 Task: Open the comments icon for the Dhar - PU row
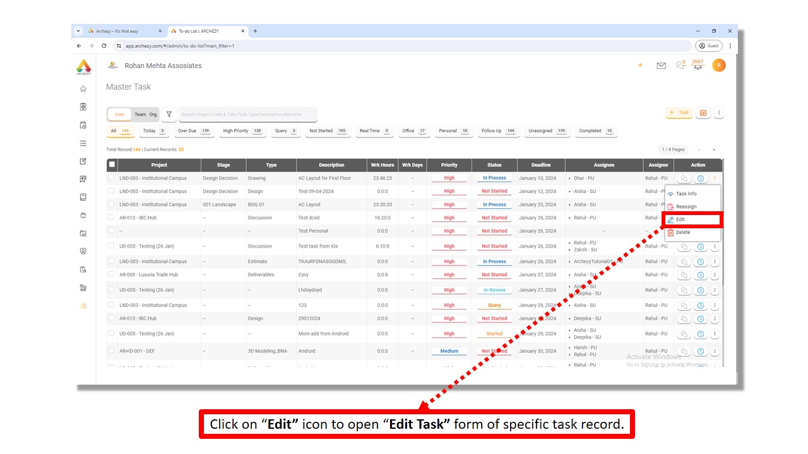pyautogui.click(x=684, y=178)
